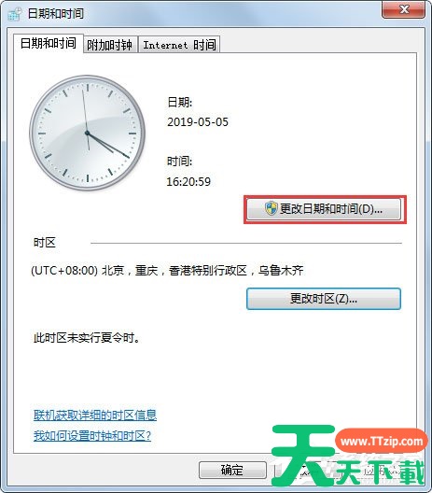Click the 此时区未实行夏令时 notice text

87,338
